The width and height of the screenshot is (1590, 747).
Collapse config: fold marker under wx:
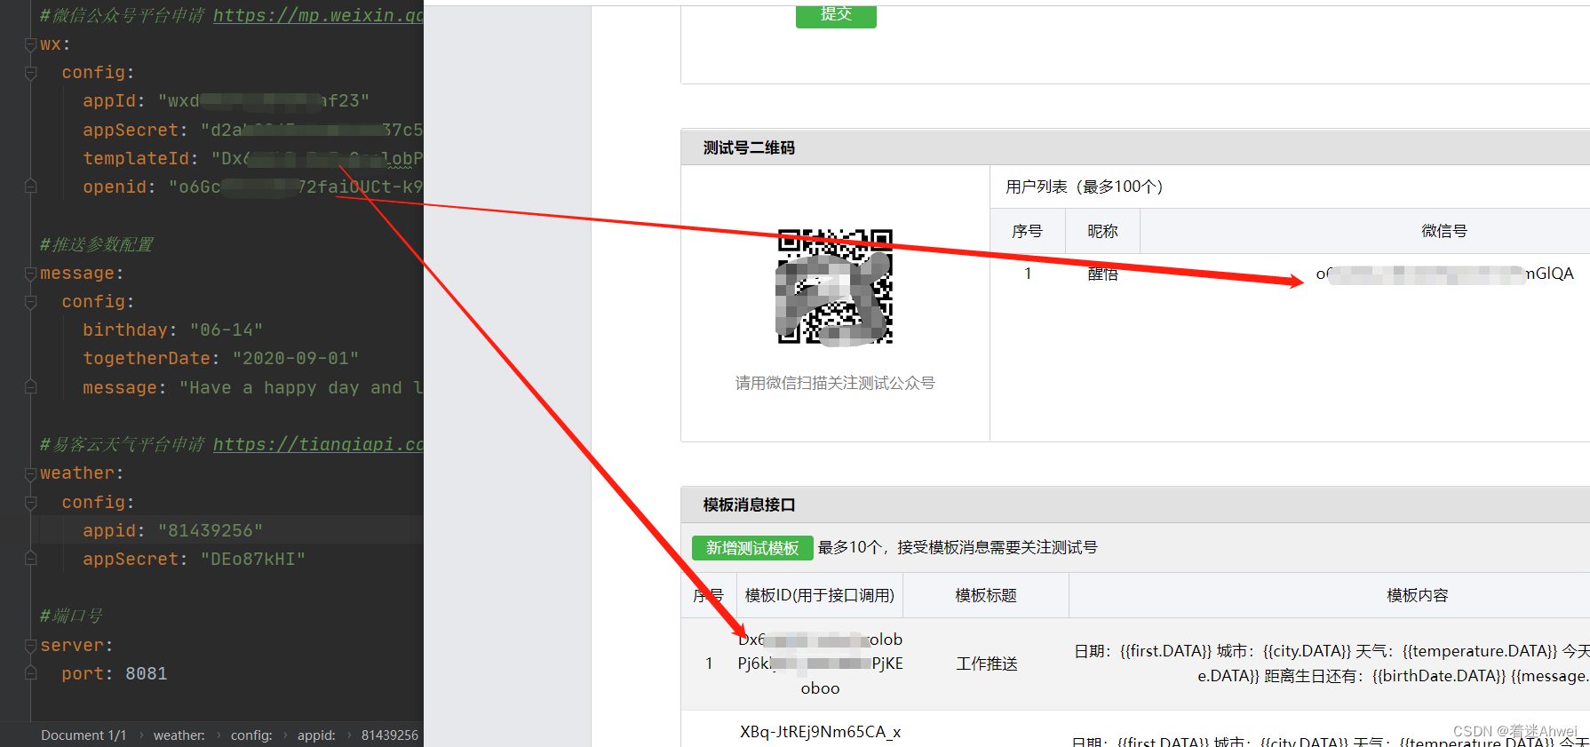pos(30,73)
